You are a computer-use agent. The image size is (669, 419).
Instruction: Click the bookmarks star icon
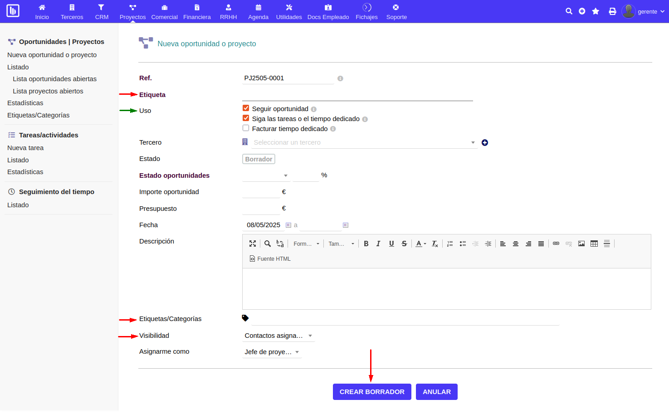[x=595, y=11]
